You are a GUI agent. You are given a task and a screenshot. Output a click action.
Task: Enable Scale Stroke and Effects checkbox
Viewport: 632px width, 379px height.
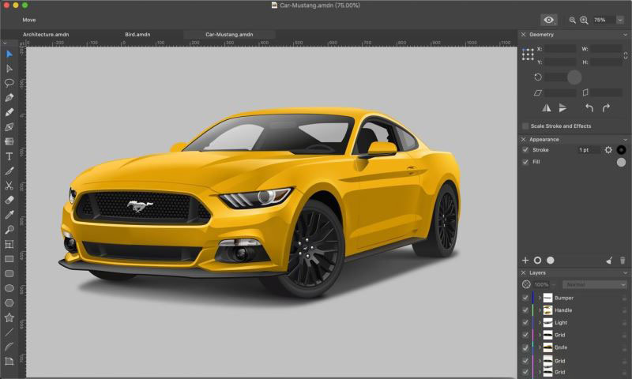(525, 126)
